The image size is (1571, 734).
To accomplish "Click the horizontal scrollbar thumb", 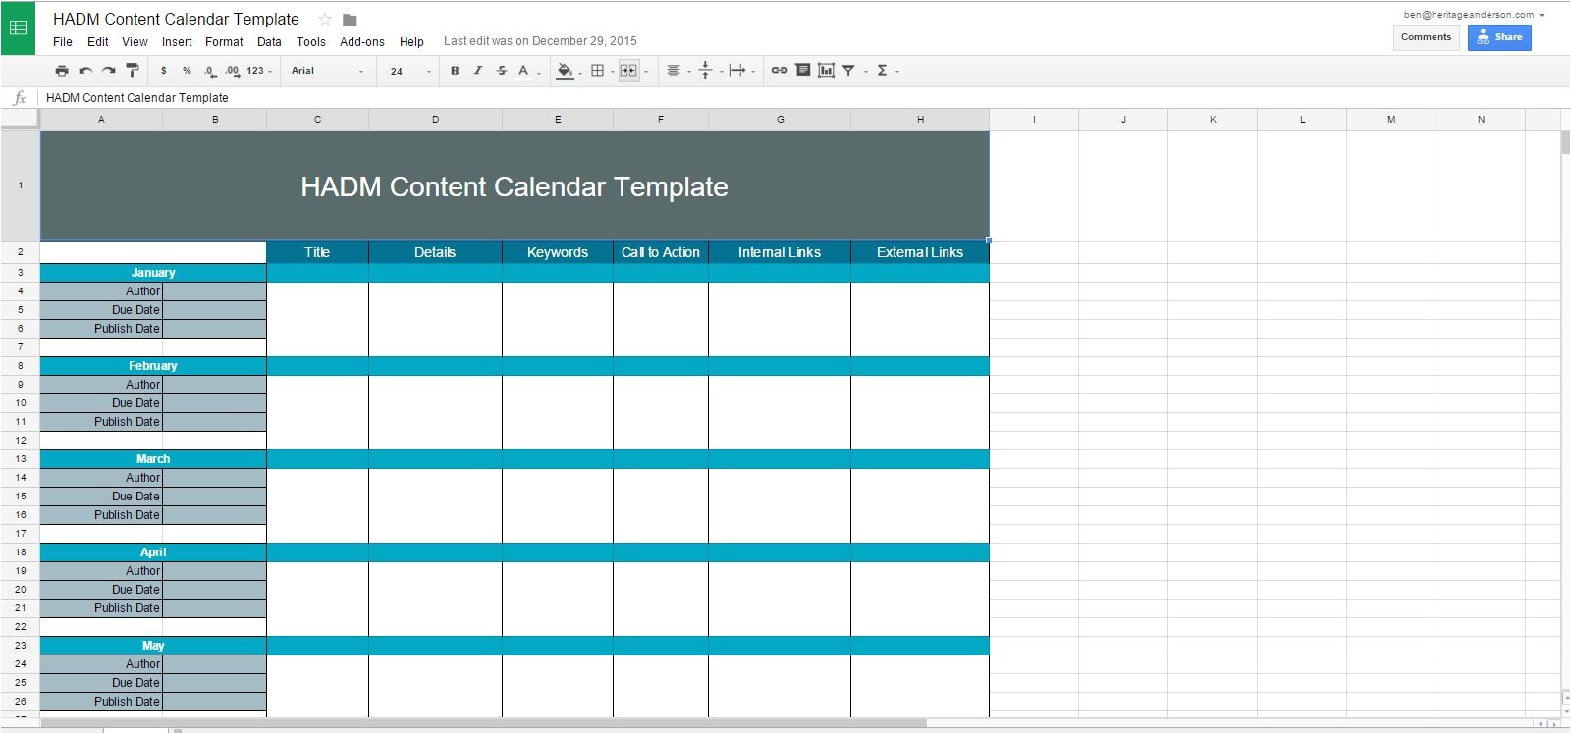I will (483, 724).
